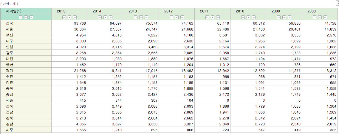The width and height of the screenshot is (339, 134).
Task: Click the up-arrow sort icon under 2015
Action: 64,17
